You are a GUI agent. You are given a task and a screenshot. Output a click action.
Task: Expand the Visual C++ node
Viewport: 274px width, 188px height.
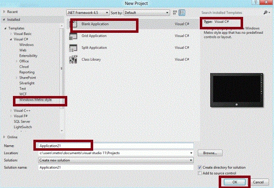tap(11, 110)
